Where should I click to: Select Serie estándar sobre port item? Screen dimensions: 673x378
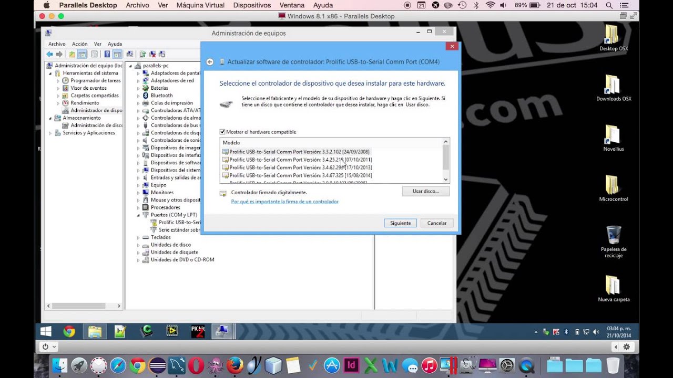[175, 230]
